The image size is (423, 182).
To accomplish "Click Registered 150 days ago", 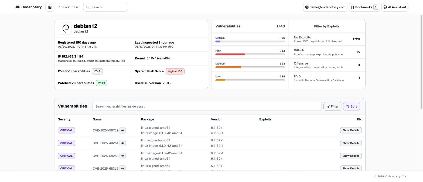I will coord(77,42).
